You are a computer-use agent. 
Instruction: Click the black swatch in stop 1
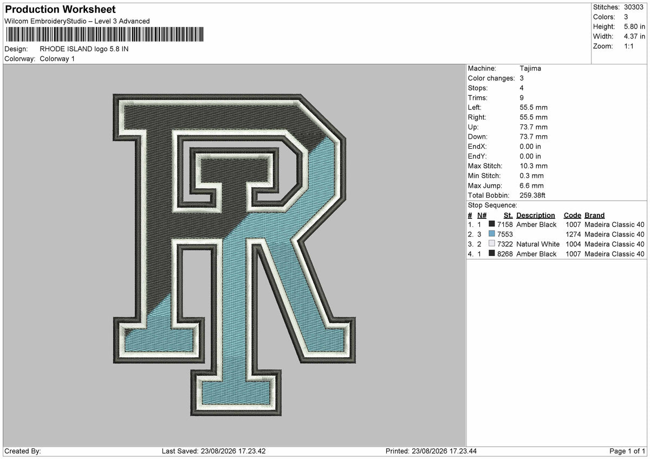pos(492,224)
